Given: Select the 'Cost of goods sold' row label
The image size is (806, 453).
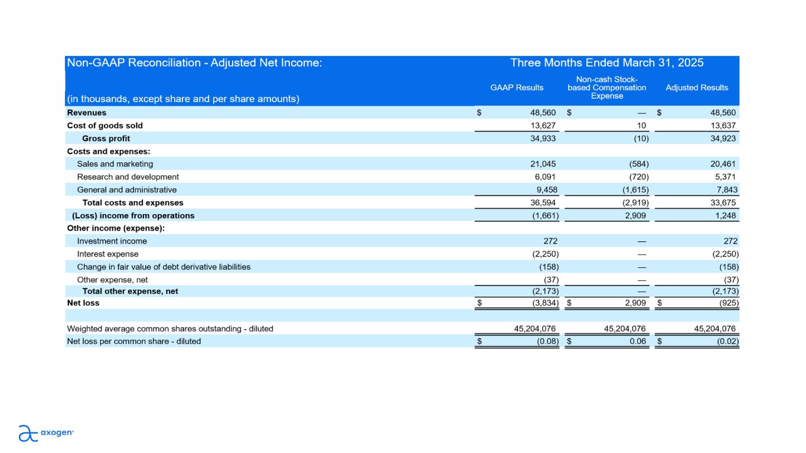Looking at the screenshot, I should tap(105, 126).
